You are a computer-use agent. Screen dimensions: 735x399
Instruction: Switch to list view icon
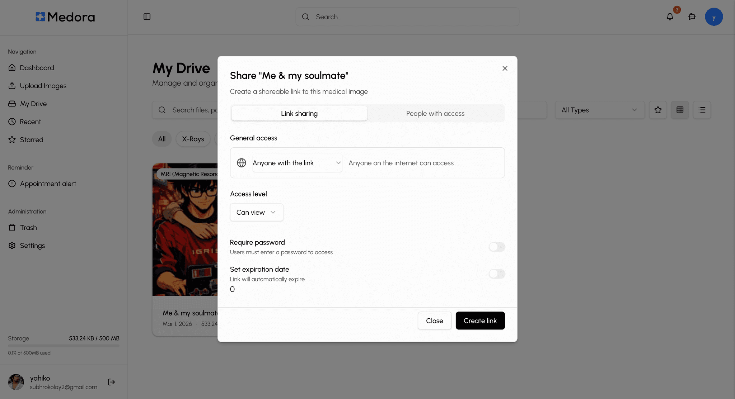pyautogui.click(x=702, y=110)
